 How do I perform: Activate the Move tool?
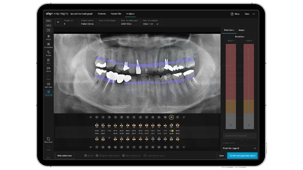point(48,69)
